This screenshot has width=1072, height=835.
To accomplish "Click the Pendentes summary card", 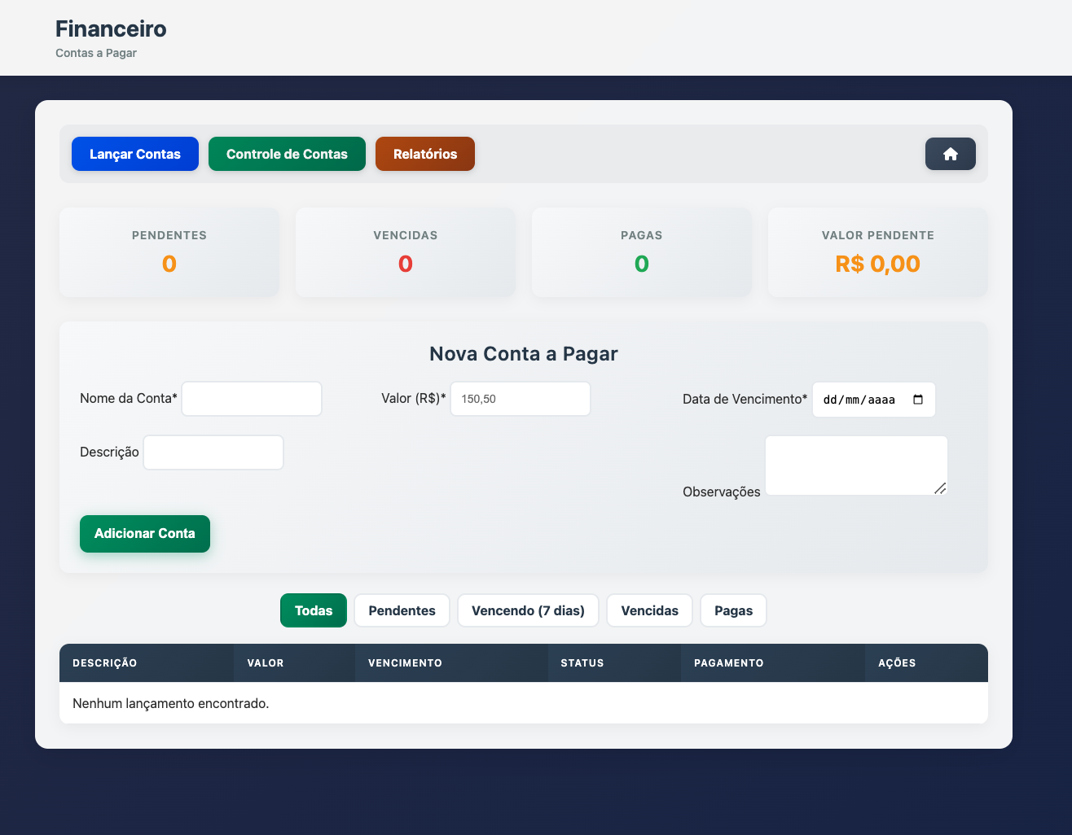I will 169,252.
